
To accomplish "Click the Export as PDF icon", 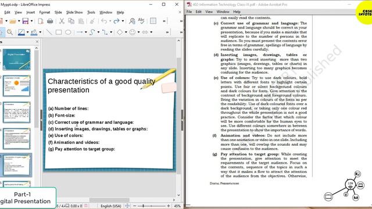I will (x=41, y=21).
